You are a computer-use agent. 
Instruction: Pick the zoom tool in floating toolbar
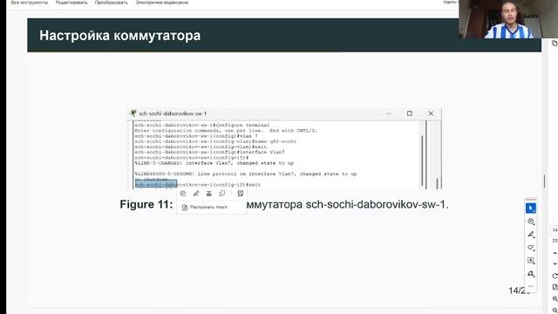(531, 222)
